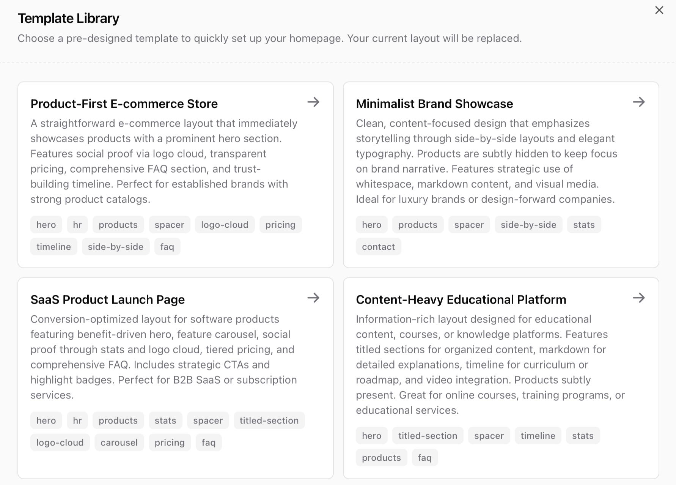Click the 'faq' tag on Content-Heavy Educational Platform
Viewport: 676px width, 485px height.
coord(424,457)
